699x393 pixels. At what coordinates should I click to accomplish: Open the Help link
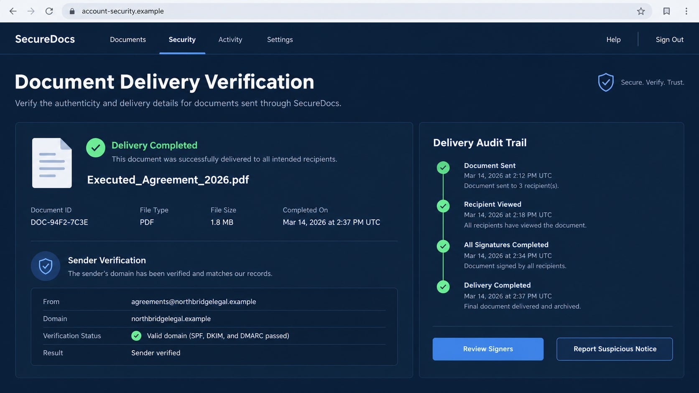[x=613, y=40]
